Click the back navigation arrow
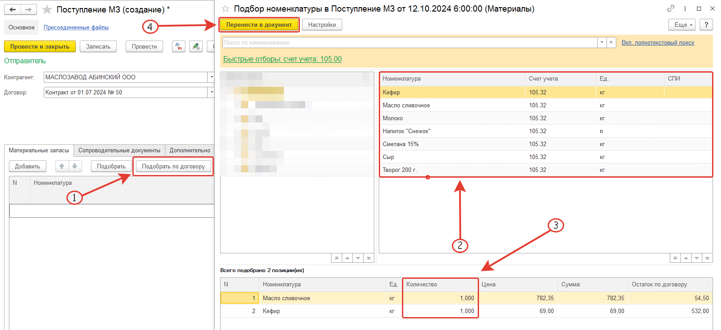Screen dimensions: 721x330 [x=12, y=9]
